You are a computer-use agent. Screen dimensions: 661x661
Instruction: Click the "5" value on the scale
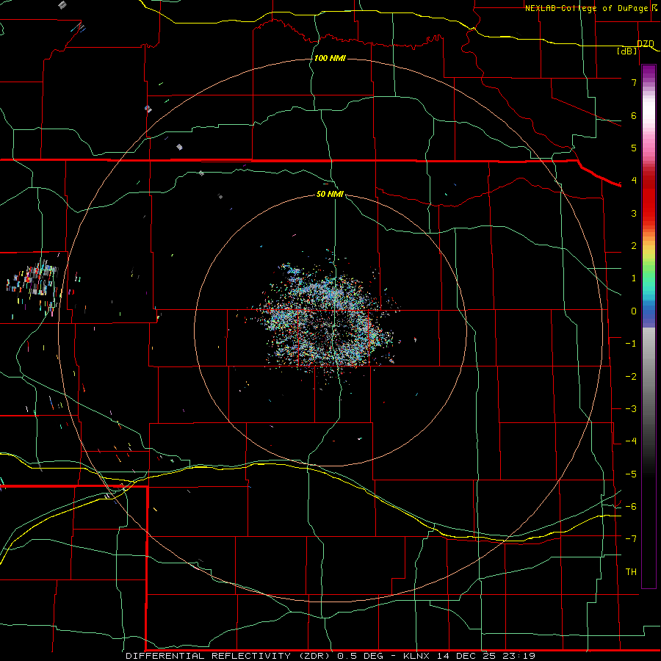(x=634, y=148)
